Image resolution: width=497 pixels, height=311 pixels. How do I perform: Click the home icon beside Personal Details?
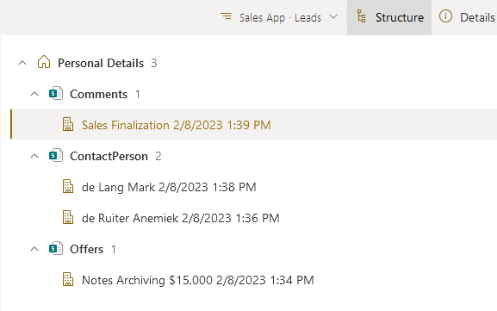44,62
